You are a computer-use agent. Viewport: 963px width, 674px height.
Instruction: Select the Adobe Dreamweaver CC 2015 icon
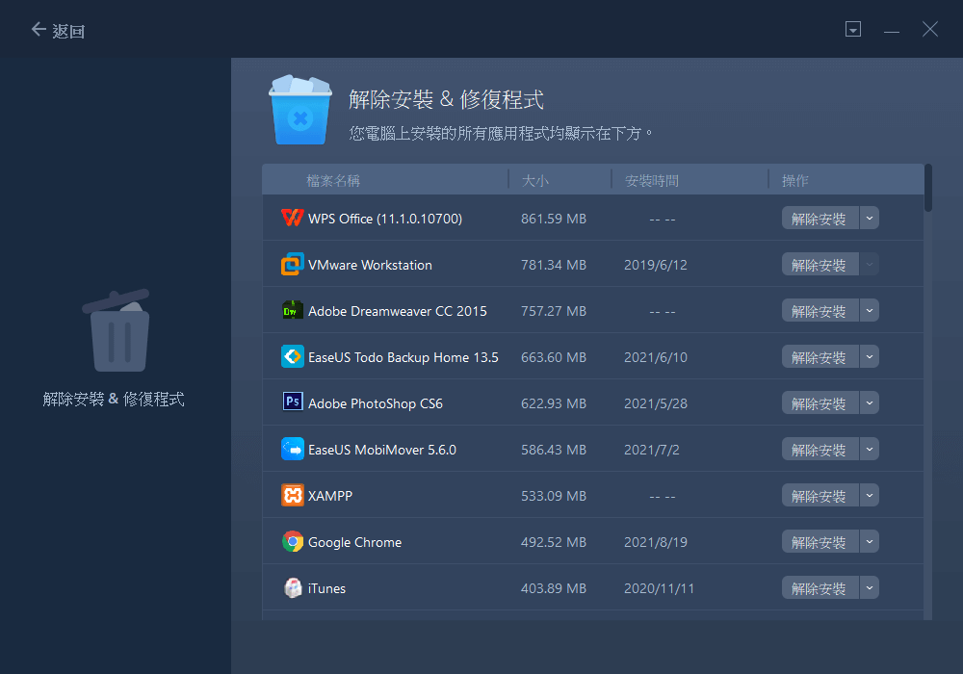coord(292,311)
